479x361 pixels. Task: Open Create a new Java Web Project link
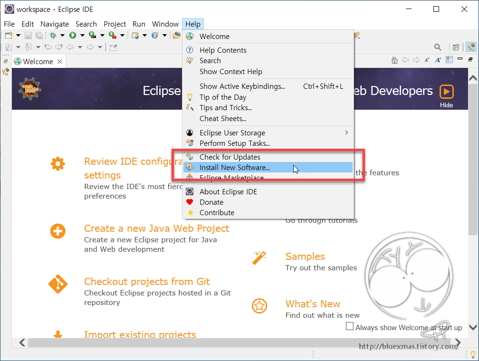156,228
